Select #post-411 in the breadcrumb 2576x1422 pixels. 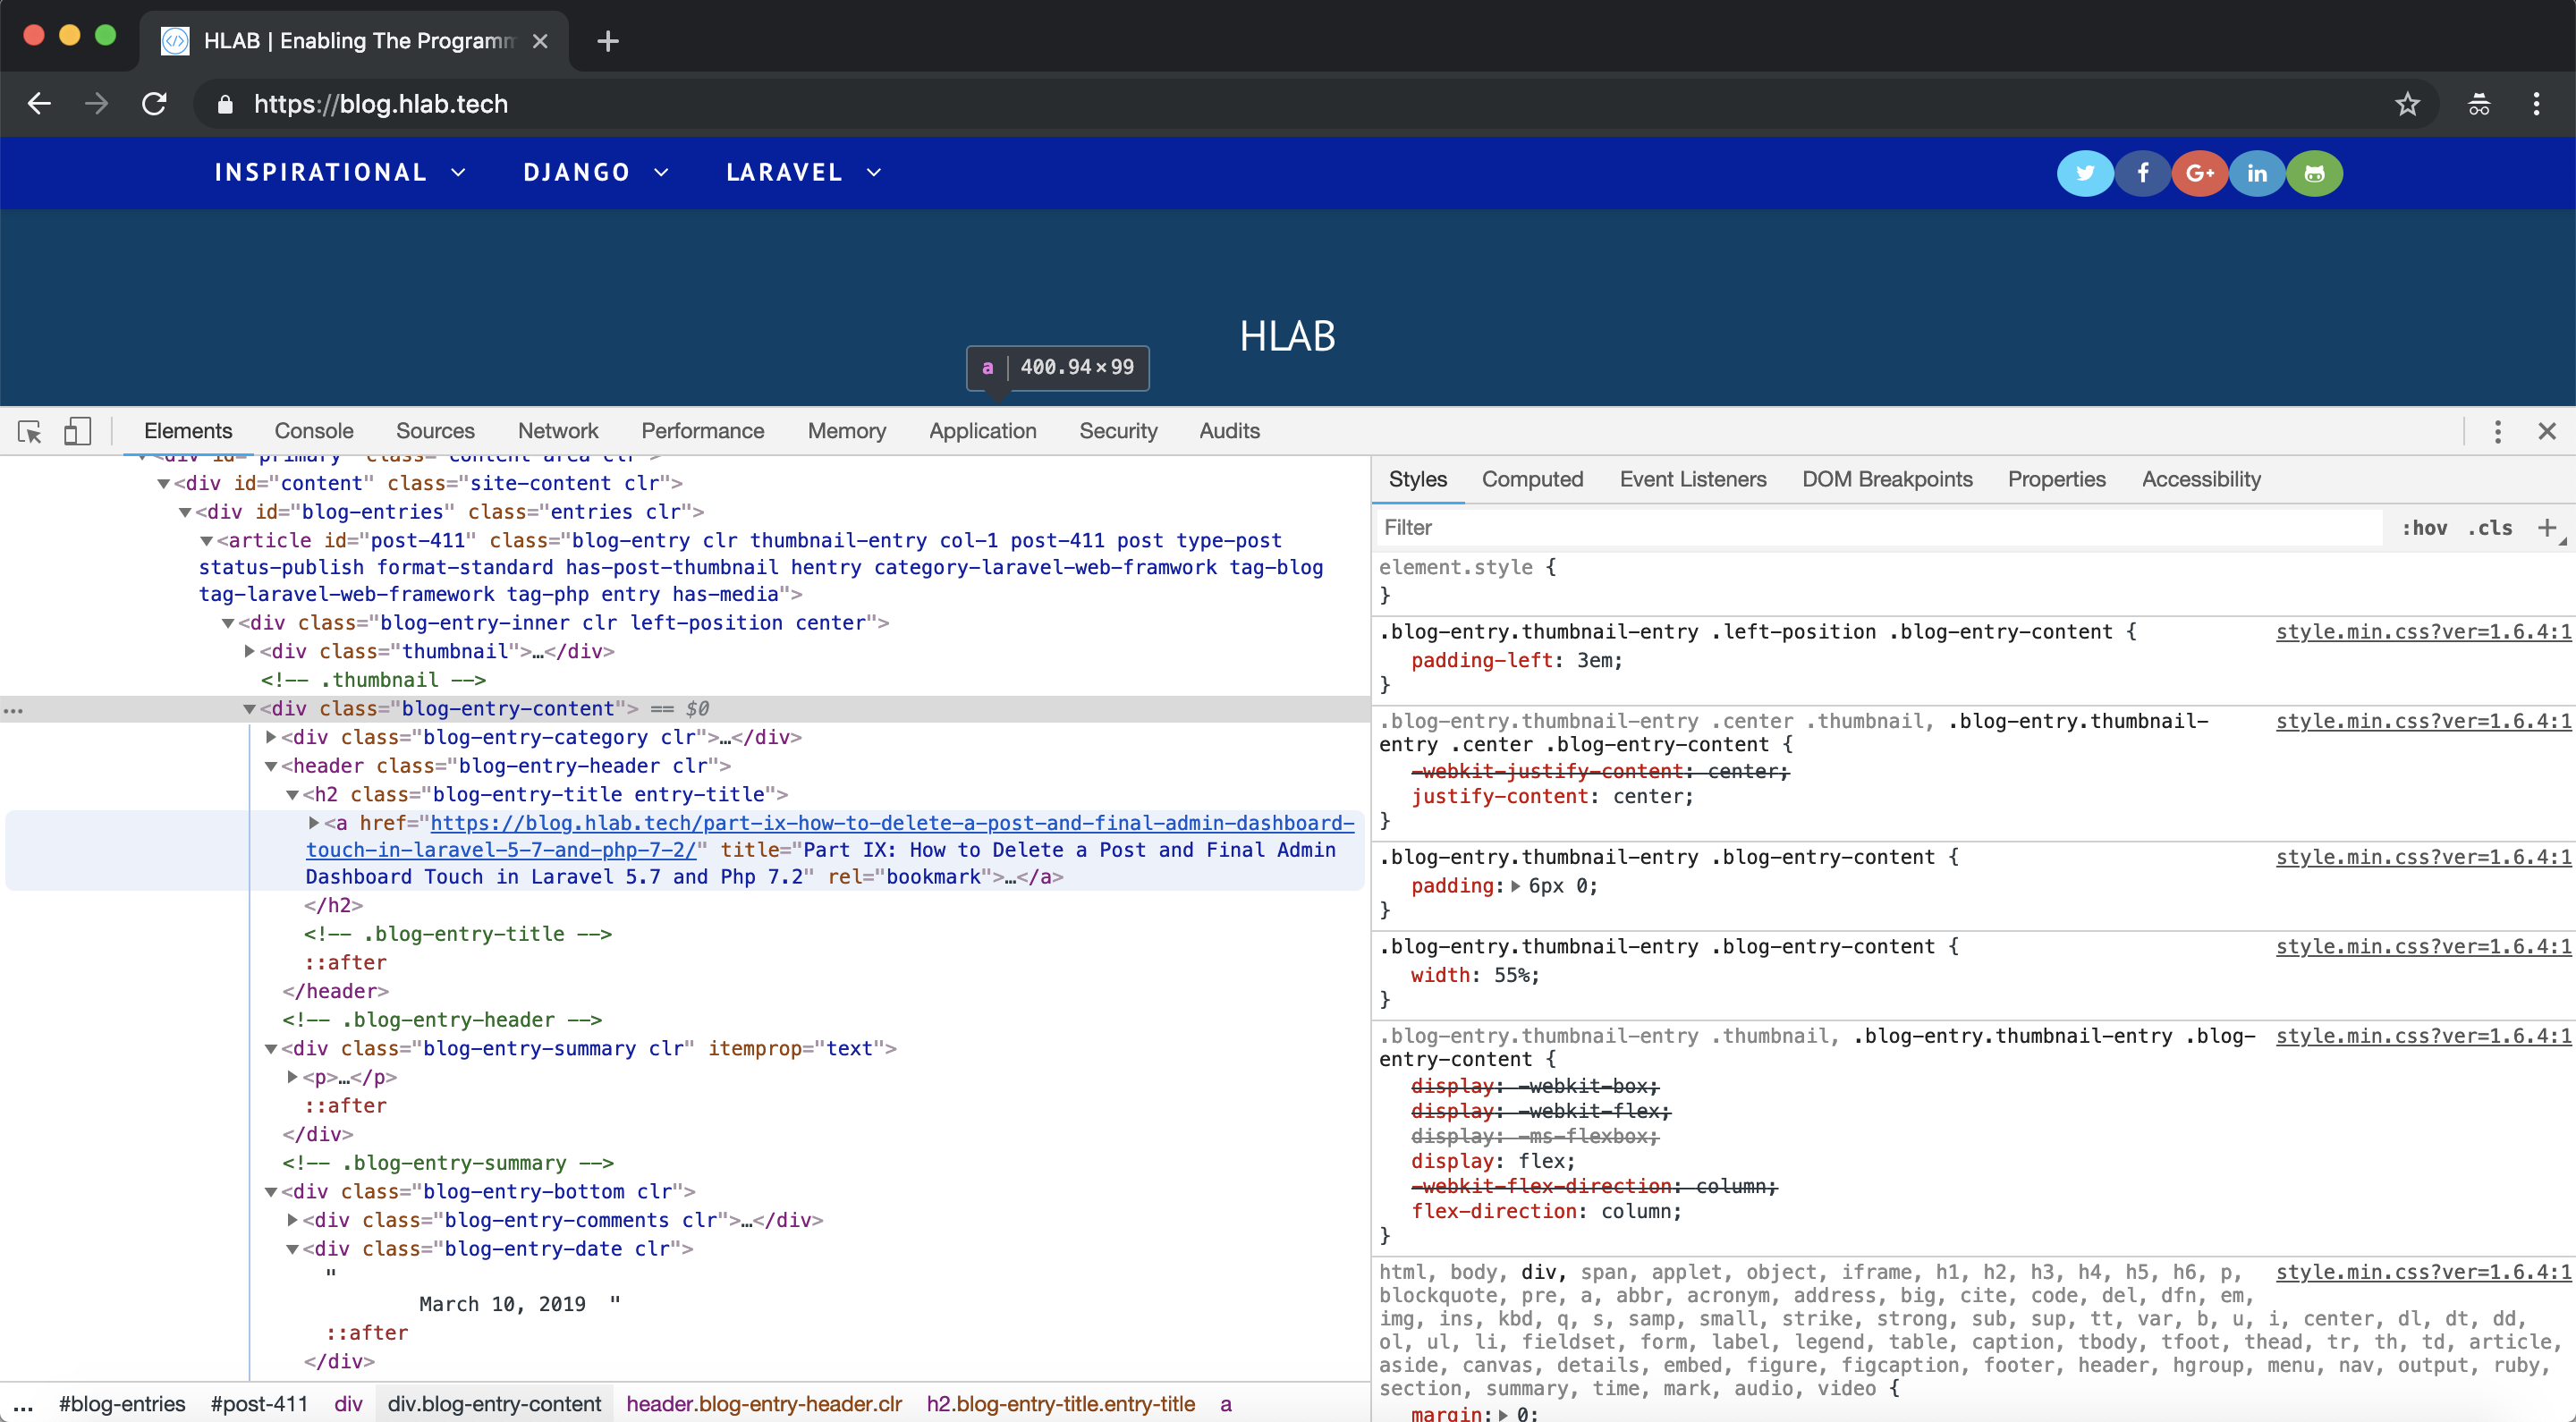tap(259, 1404)
